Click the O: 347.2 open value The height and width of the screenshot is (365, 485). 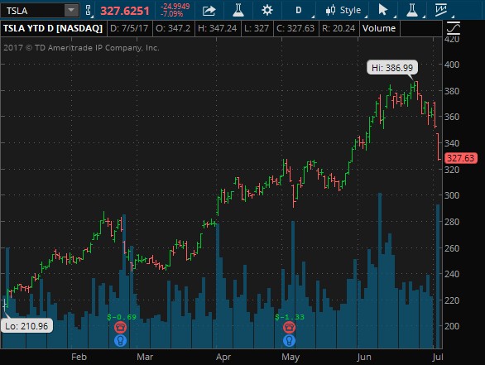[173, 28]
